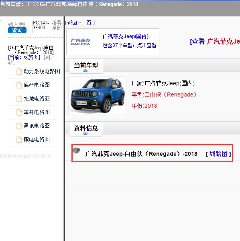
Task: Open 配电电路图 in the tree
Action: (x=37, y=140)
